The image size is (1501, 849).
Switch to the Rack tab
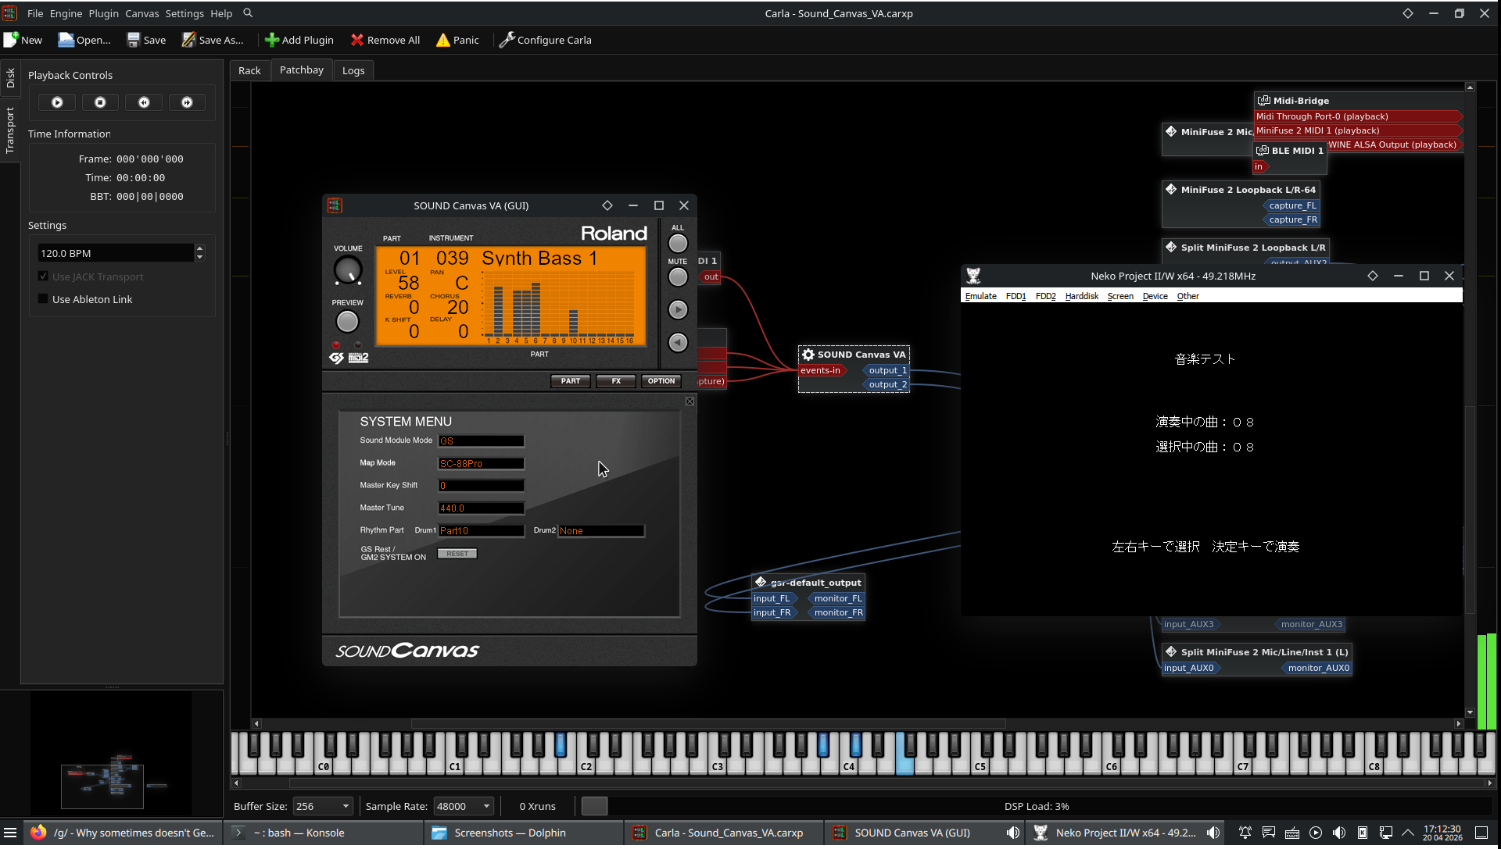249,70
